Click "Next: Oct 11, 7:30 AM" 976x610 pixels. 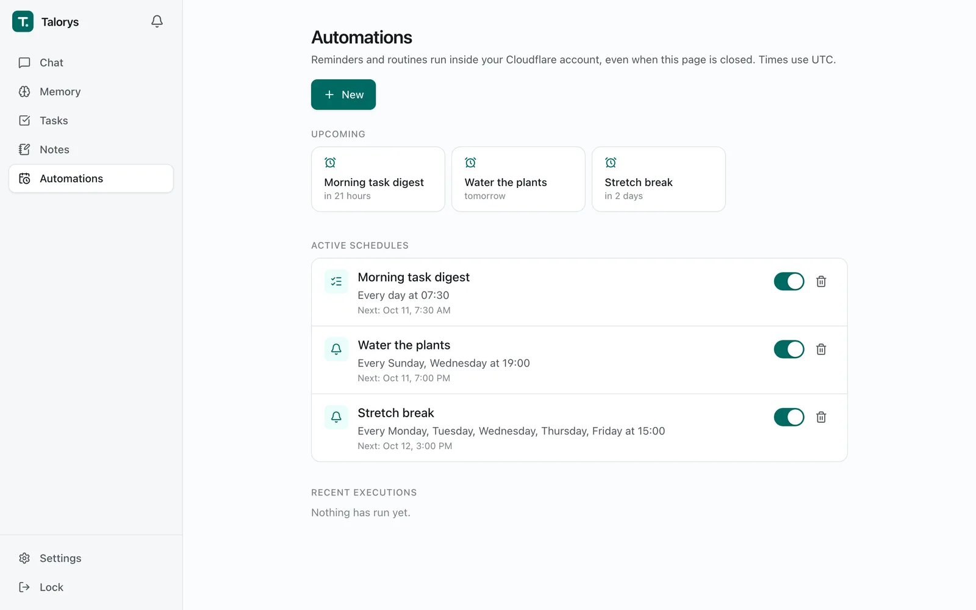point(404,310)
